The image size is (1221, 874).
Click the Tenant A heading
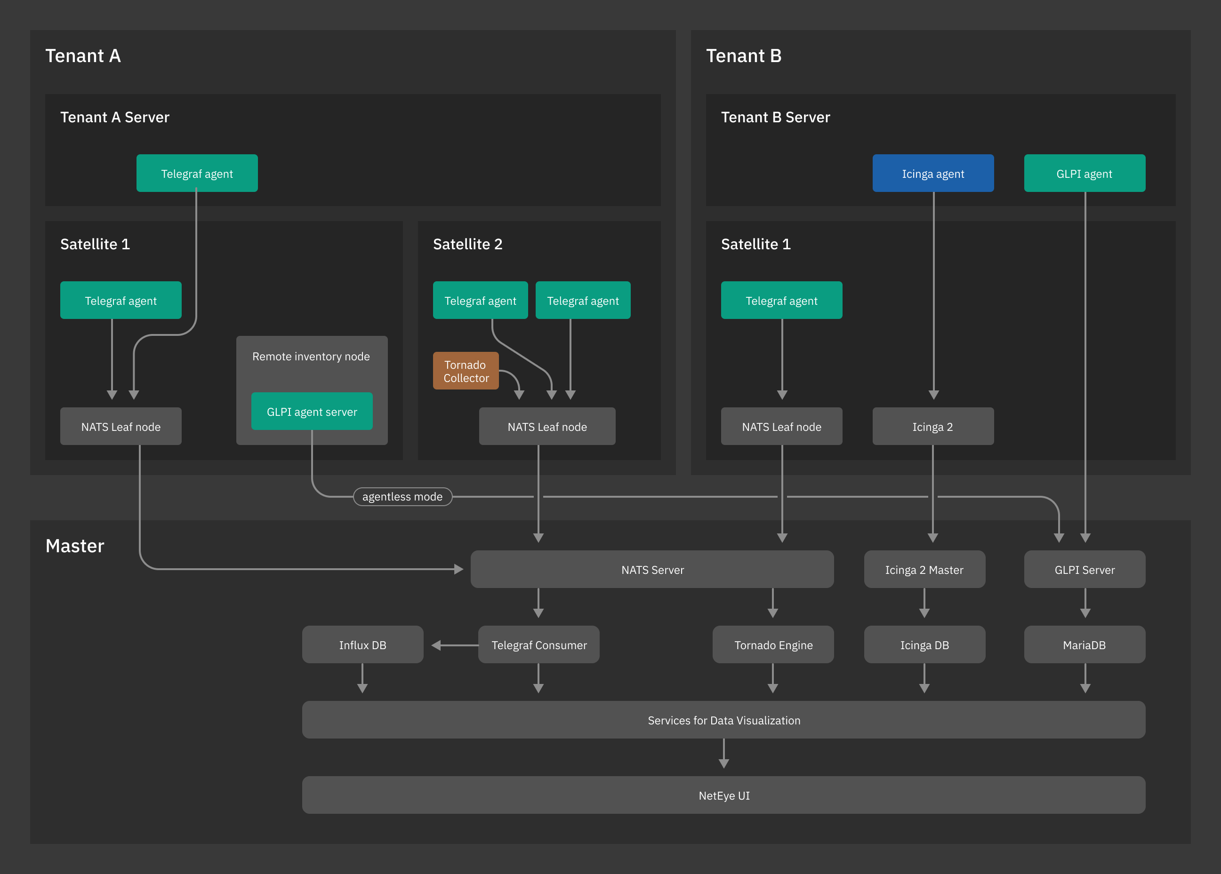pos(83,56)
